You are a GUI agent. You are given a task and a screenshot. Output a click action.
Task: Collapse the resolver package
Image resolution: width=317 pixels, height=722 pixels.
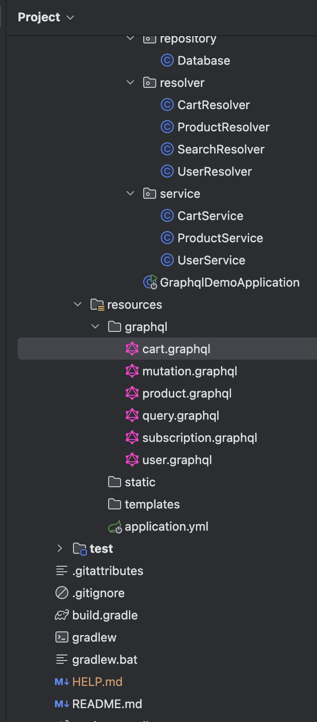[131, 83]
